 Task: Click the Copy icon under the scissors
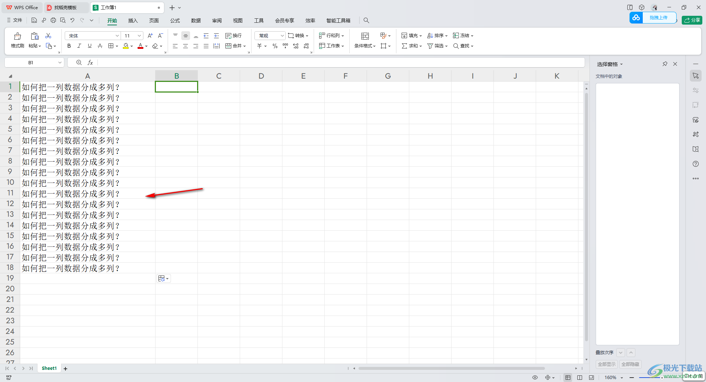49,46
